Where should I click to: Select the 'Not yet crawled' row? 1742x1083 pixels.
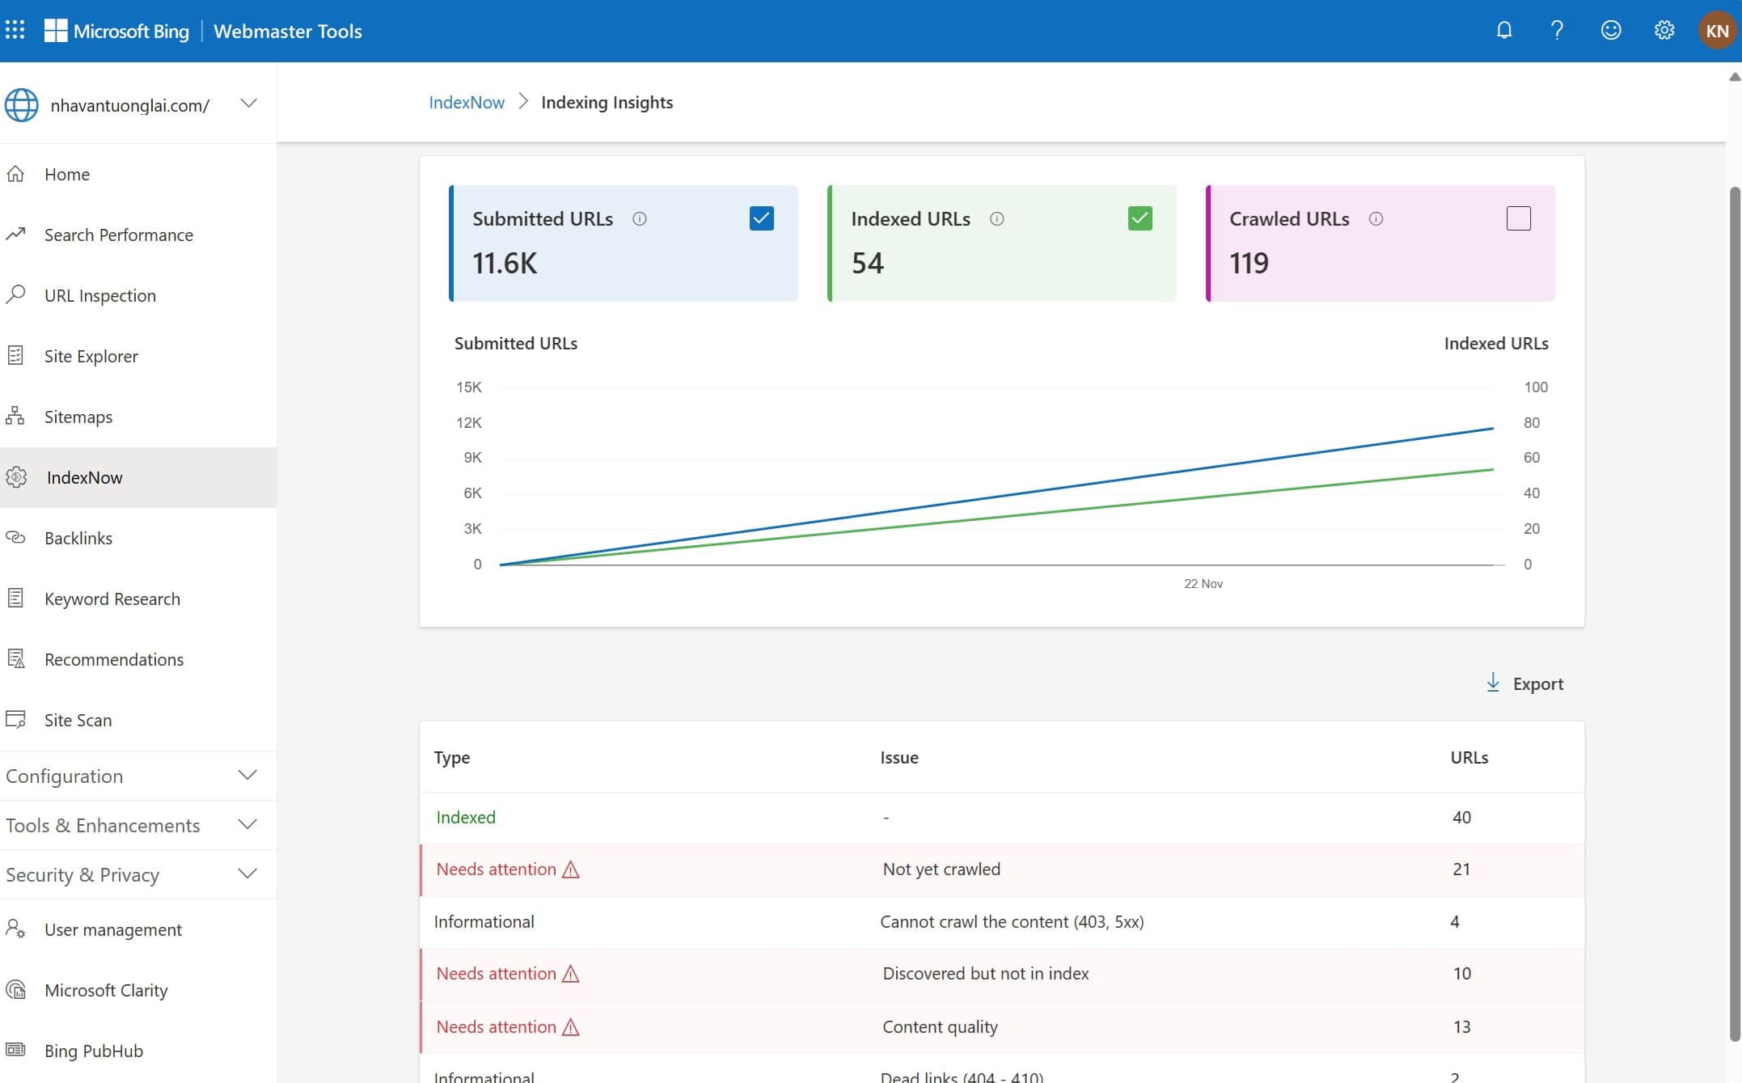point(1001,869)
